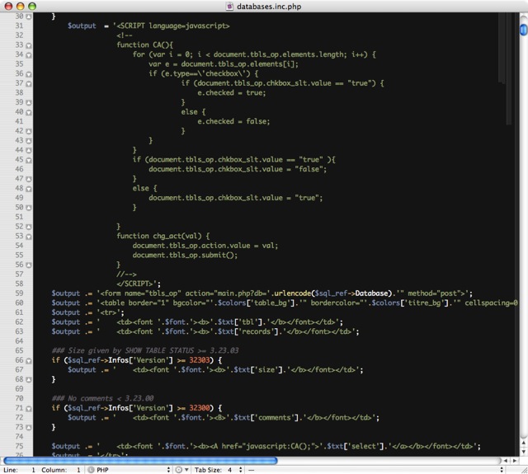Collapse the for loop fold marker on line 34

29,55
